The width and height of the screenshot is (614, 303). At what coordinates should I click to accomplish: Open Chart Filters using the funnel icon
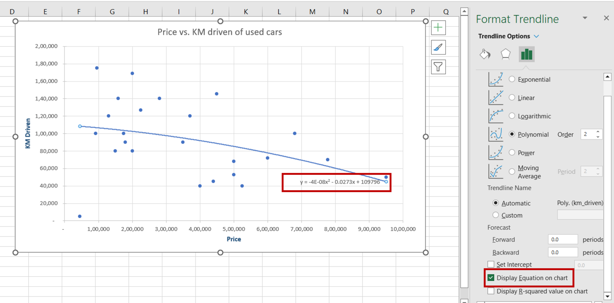pos(438,67)
